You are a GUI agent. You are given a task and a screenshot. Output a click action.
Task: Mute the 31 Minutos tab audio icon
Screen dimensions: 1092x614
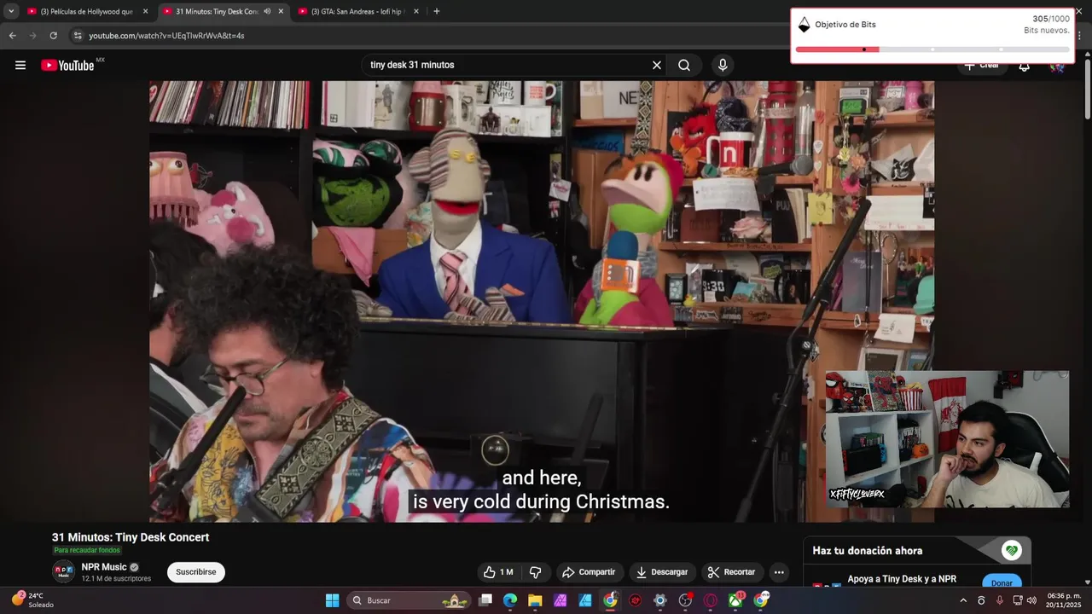pos(267,11)
